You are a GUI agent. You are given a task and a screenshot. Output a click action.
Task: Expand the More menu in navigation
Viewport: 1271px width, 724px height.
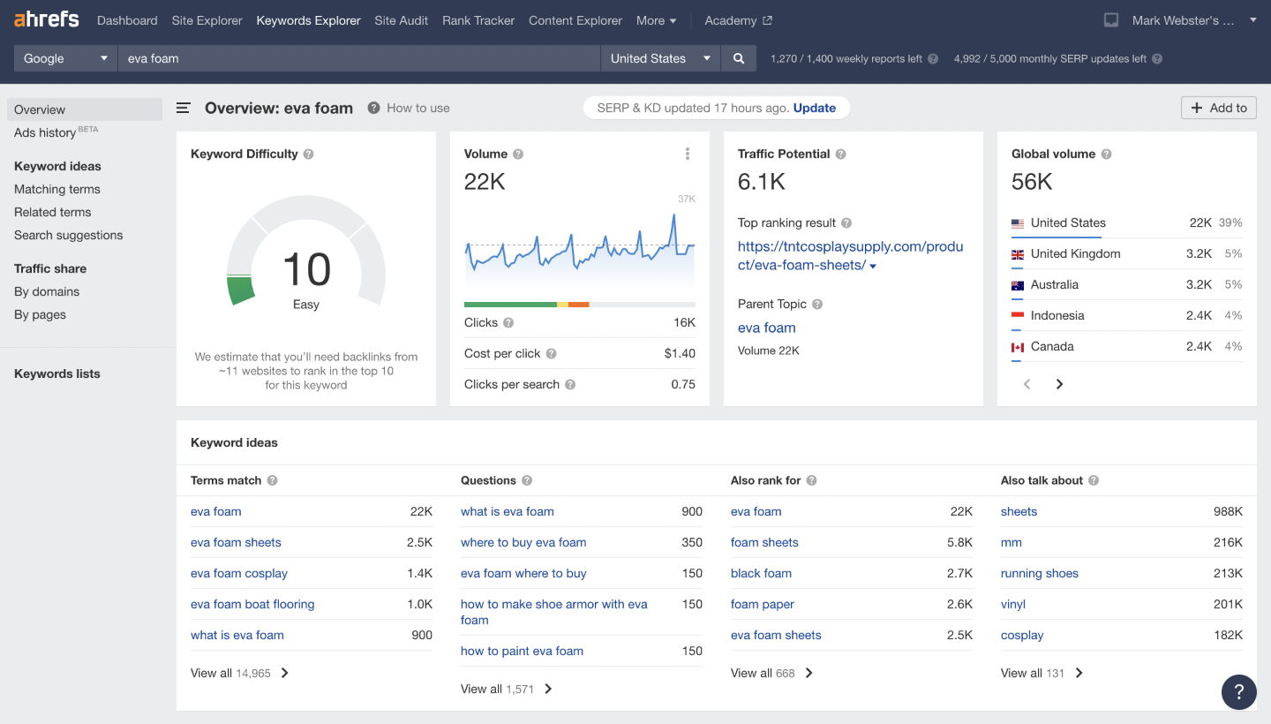click(x=657, y=20)
